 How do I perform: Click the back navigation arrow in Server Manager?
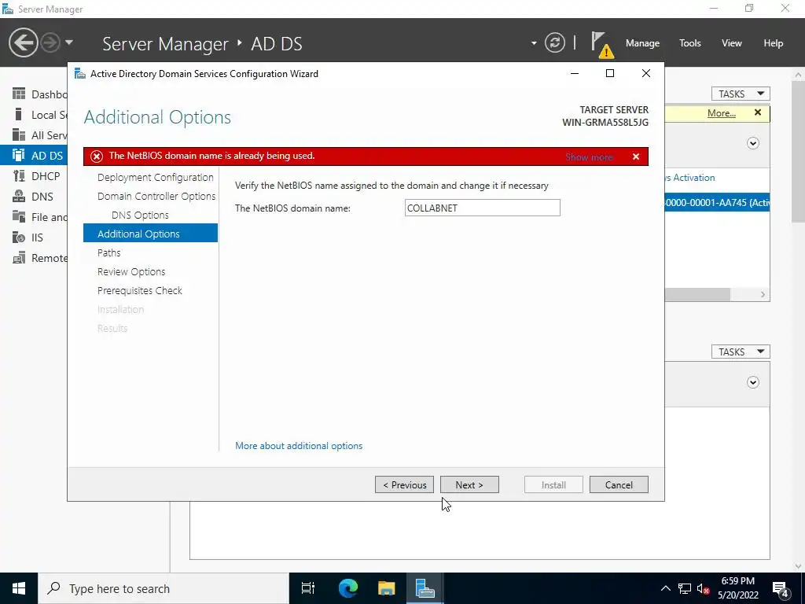[x=23, y=42]
